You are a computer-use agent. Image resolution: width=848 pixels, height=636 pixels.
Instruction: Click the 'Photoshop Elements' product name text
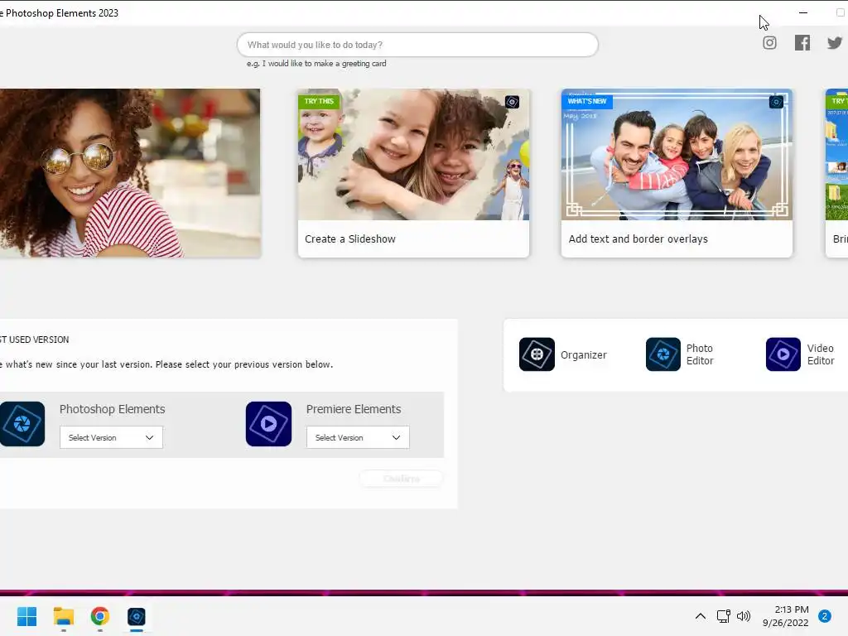pyautogui.click(x=112, y=409)
